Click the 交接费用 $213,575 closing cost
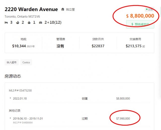Screen dimensions: 161x130 pyautogui.click(x=135, y=43)
